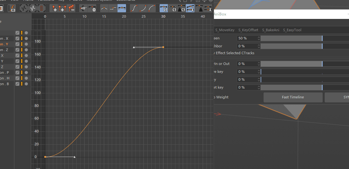Screen dimensions: 349x169
Task: Click the Linear interpolation toolbar icon
Action: pos(104,9)
